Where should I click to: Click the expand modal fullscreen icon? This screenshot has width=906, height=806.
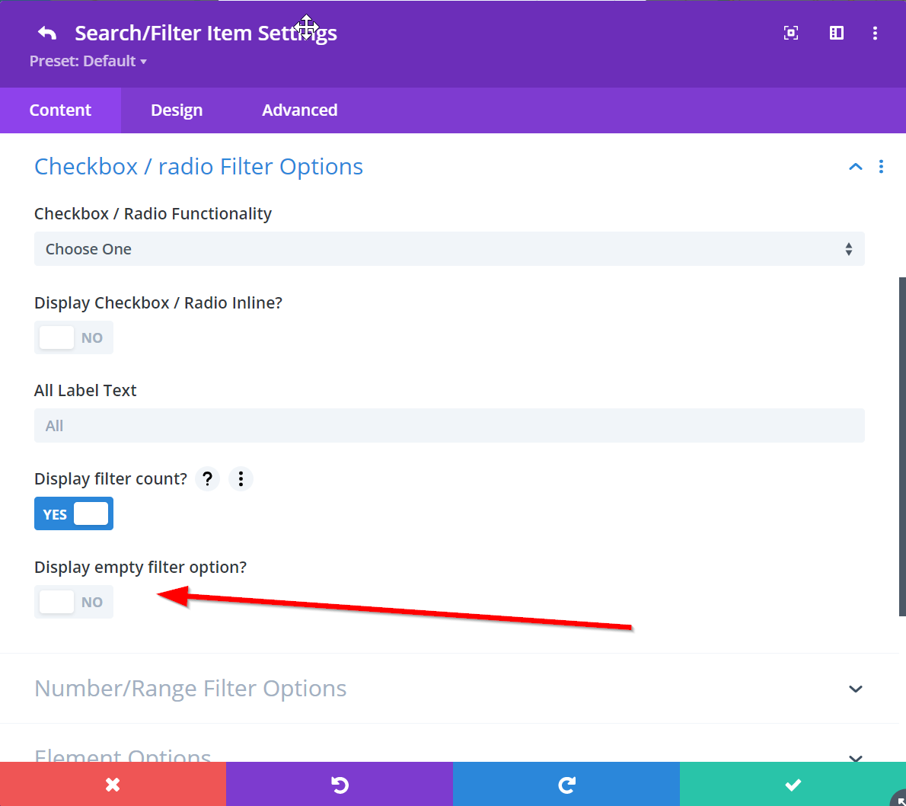(x=791, y=33)
